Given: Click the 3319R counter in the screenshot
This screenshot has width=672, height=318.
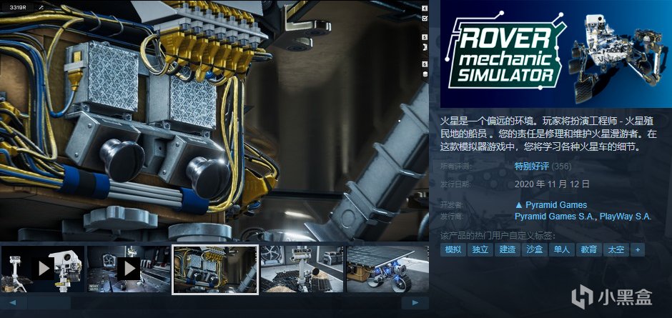Looking at the screenshot, I should coord(16,7).
